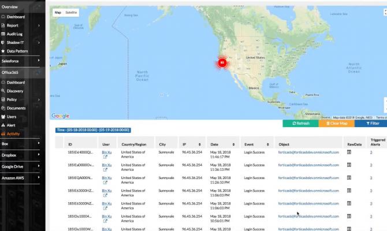Sort table by Event column arrows

pyautogui.click(x=268, y=144)
